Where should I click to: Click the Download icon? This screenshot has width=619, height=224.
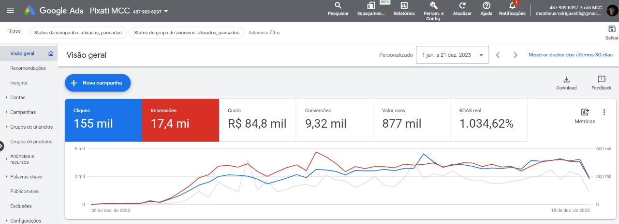click(566, 80)
